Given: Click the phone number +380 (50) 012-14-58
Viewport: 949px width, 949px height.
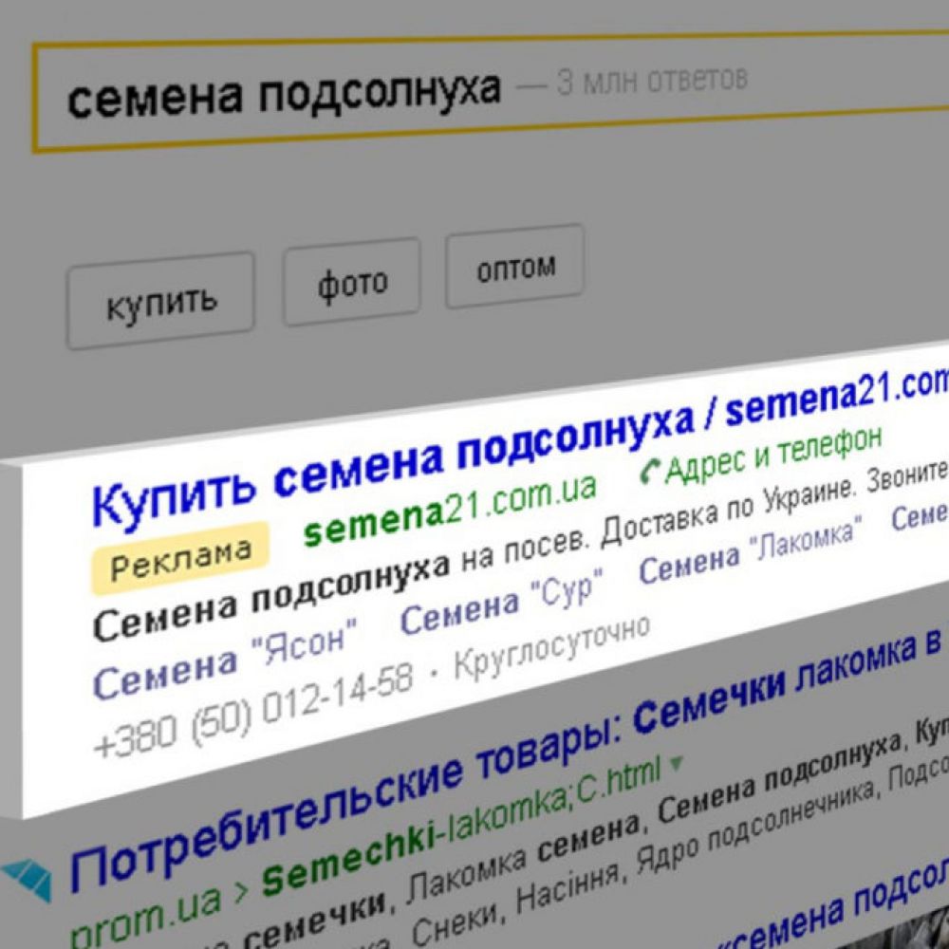Looking at the screenshot, I should (x=253, y=711).
